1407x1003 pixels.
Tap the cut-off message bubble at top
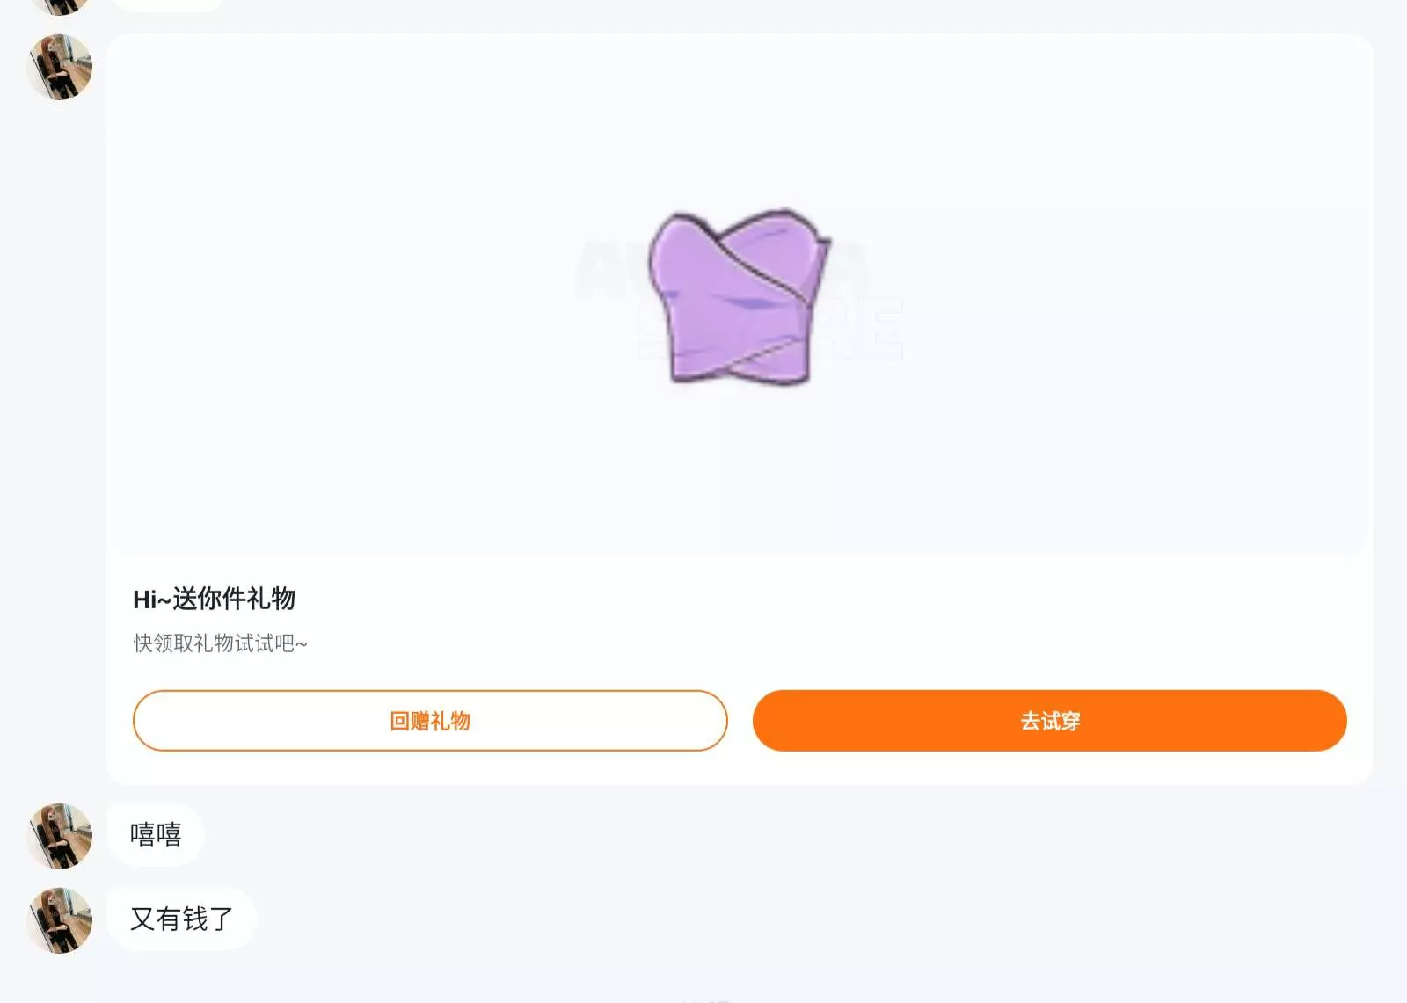[x=169, y=4]
